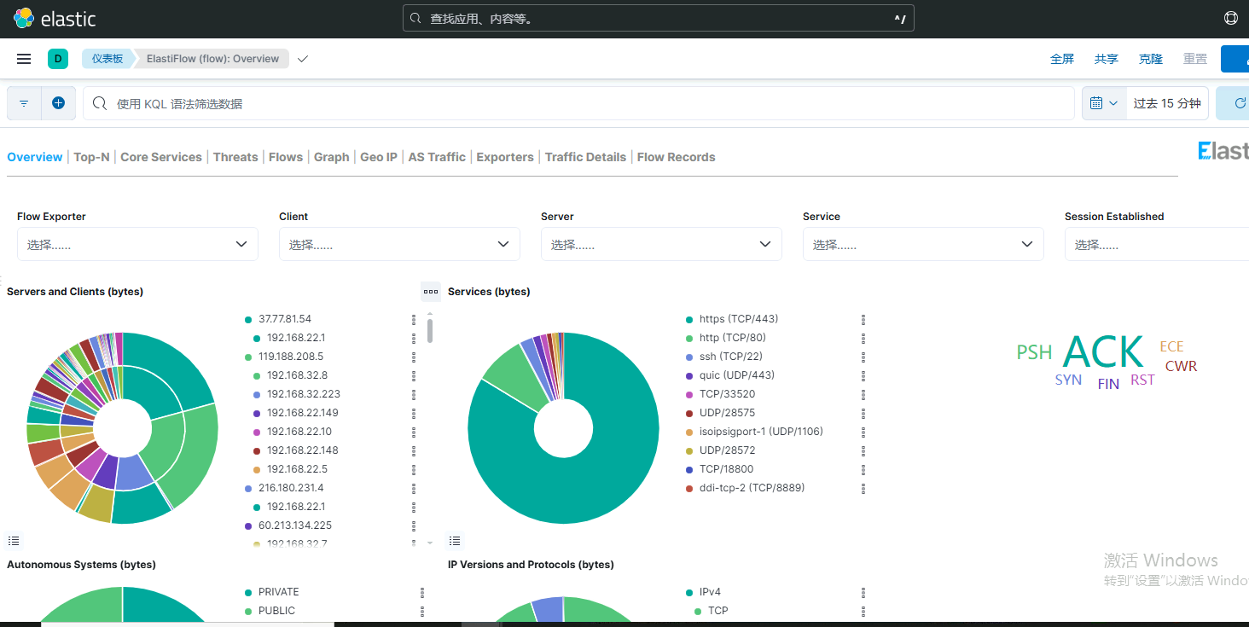Viewport: 1249px width, 627px height.
Task: Open options menu for http (TCP/80) legend
Action: pyautogui.click(x=863, y=339)
